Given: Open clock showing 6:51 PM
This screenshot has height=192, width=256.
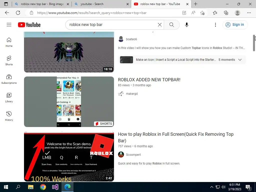Looking at the screenshot, I should pyautogui.click(x=234, y=187).
